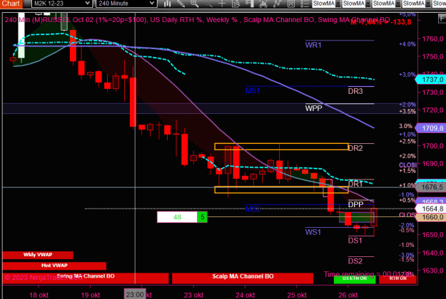
Task: Click the zoom in magnifier icon
Action: click(195, 4)
